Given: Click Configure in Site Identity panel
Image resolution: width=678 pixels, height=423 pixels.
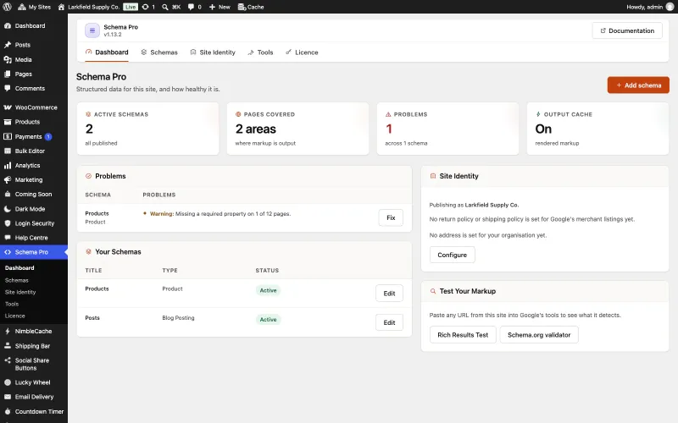Looking at the screenshot, I should coord(453,255).
